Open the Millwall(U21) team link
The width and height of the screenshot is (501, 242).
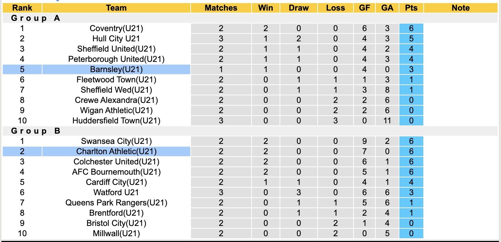coord(116,233)
